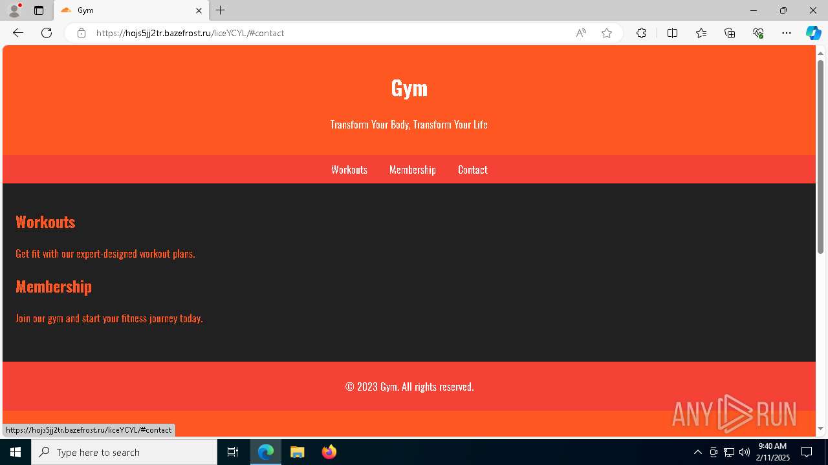Refresh the current page
828x465 pixels.
(x=47, y=33)
